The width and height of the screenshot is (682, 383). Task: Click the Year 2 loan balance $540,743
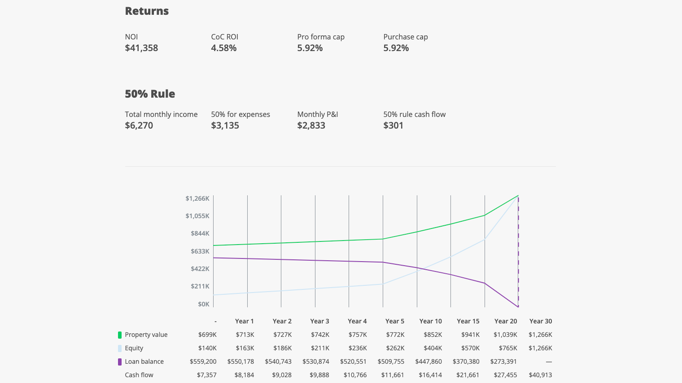(278, 361)
